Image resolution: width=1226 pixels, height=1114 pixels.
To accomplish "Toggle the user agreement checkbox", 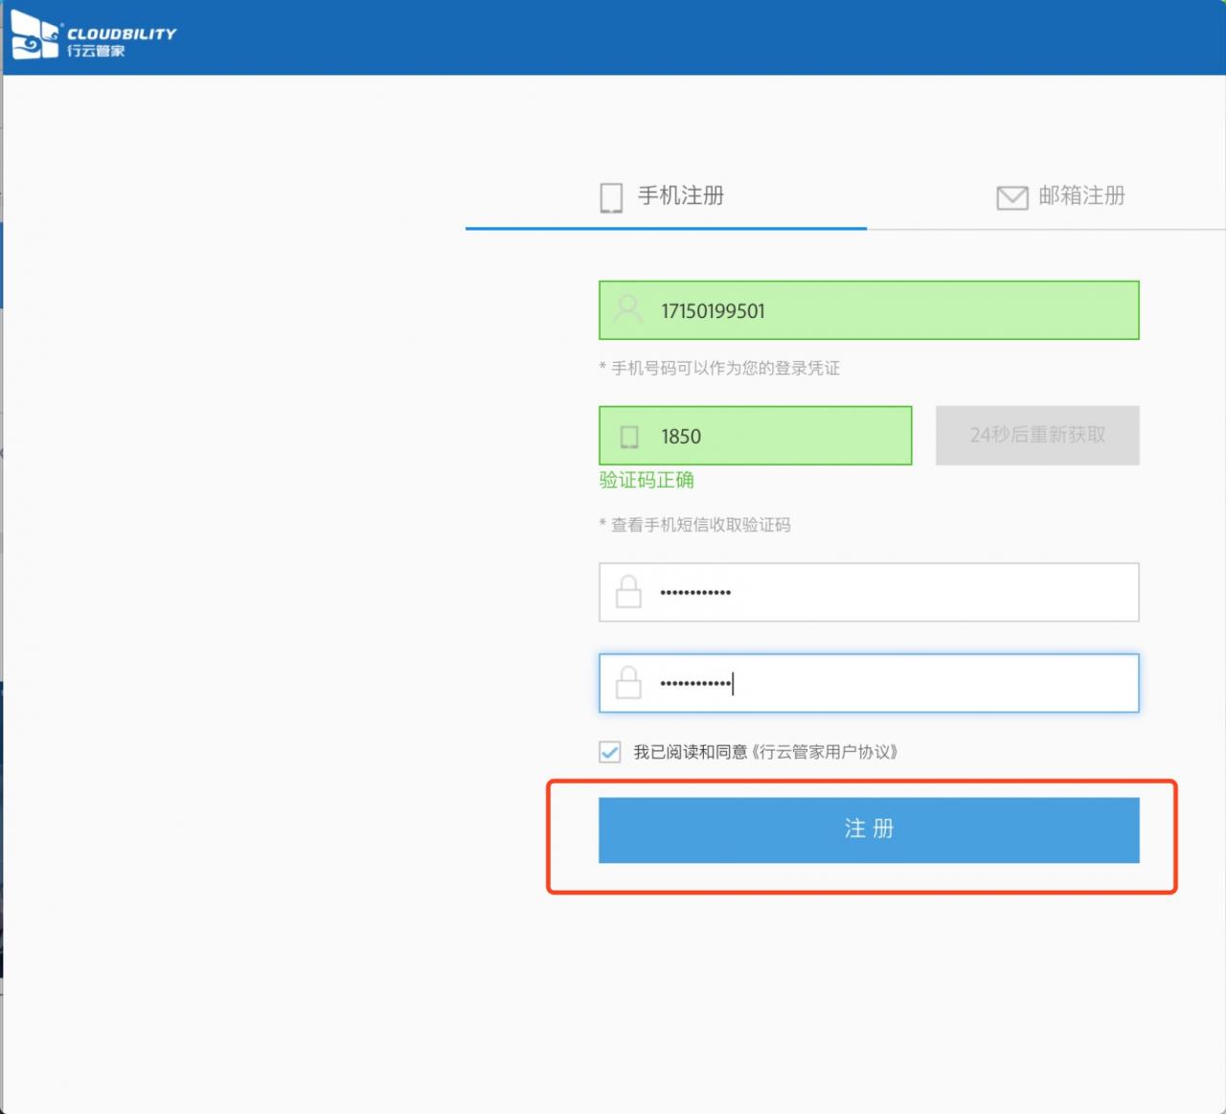I will click(x=610, y=752).
